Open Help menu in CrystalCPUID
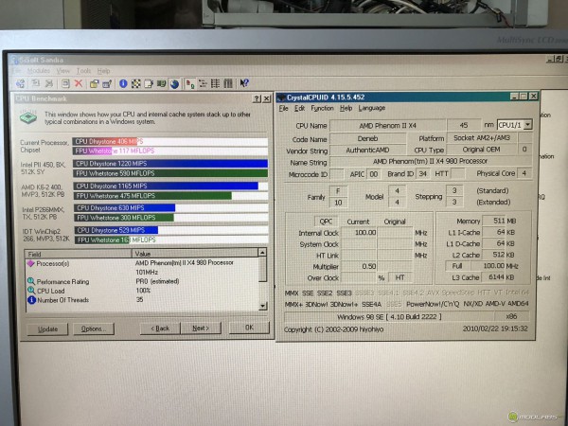568x426 pixels. 346,108
